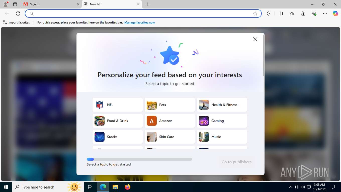
Task: Open the clock and calendar flyout
Action: 319,187
